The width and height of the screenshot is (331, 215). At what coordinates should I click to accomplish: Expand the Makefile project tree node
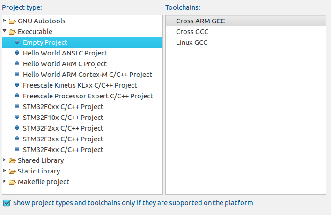click(4, 181)
